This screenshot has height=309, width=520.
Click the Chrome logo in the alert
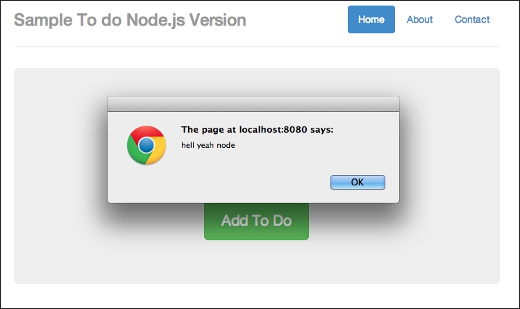pyautogui.click(x=146, y=145)
